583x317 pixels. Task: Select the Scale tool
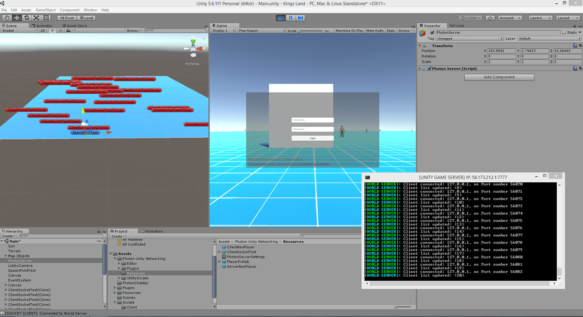pyautogui.click(x=37, y=18)
